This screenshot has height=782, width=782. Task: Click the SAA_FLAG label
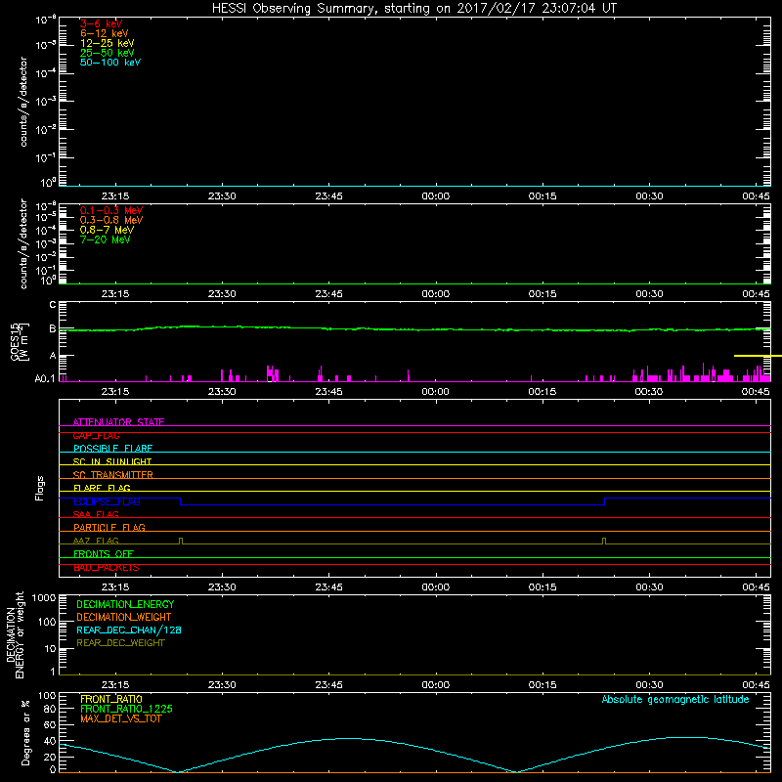tap(96, 514)
